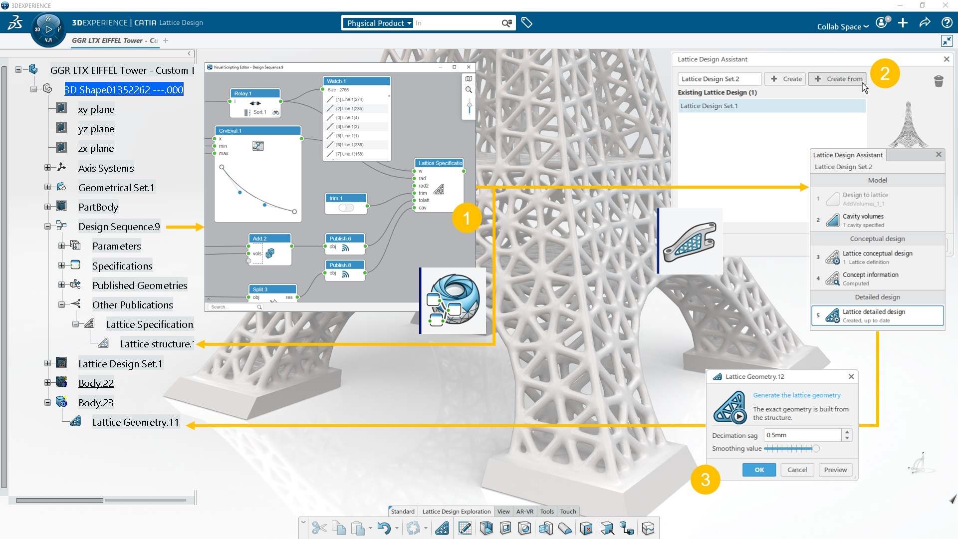958x539 pixels.
Task: Collapse the Design Sequence.9 tree node
Action: 47,227
